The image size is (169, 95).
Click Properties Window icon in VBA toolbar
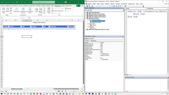point(119,6)
